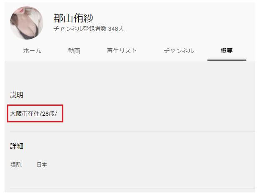
Task: Click the 詳細 section heading
Action: click(17, 146)
